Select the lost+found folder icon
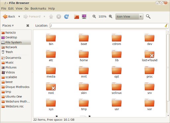170x123 pixels. [149, 54]
